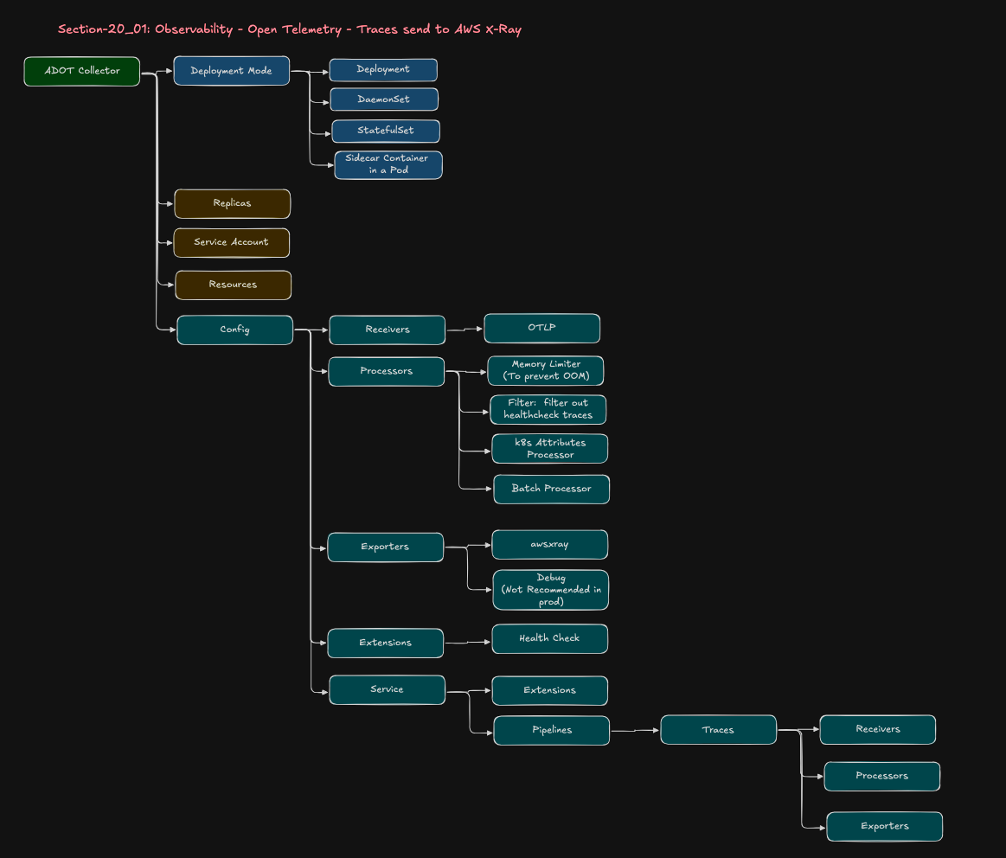Select the ADOT Collector root node
1006x858 pixels.
click(81, 71)
